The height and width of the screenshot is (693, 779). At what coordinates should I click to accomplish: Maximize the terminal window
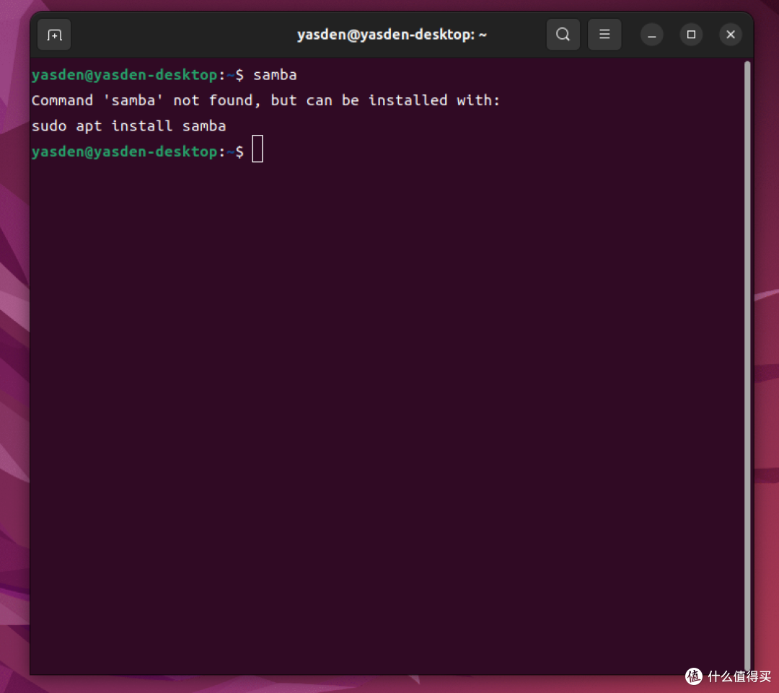691,35
